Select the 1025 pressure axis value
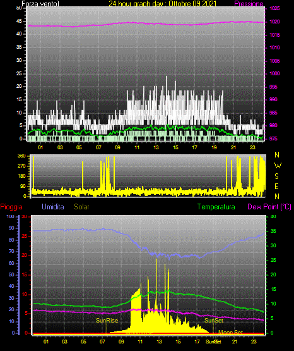This screenshot has width=294, height=351. [274, 8]
